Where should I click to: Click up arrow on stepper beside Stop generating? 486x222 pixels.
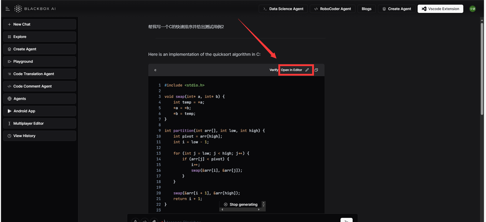tap(263, 203)
